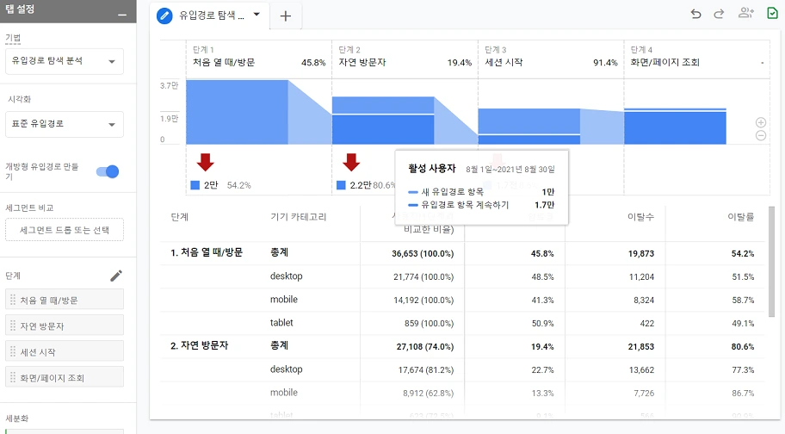Click the value 36,653 (100.0%)
The image size is (785, 434).
[423, 254]
